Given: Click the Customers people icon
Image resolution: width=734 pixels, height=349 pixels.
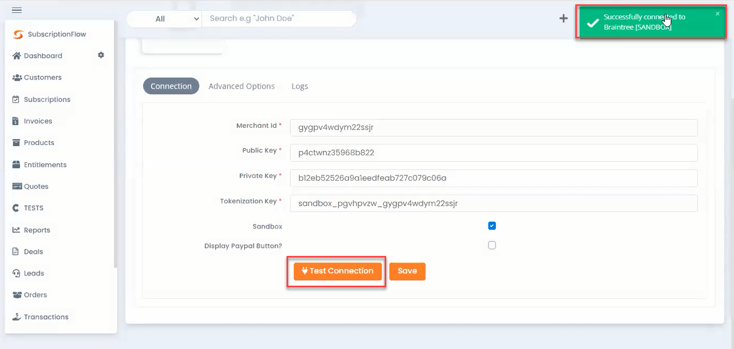Looking at the screenshot, I should pos(17,77).
